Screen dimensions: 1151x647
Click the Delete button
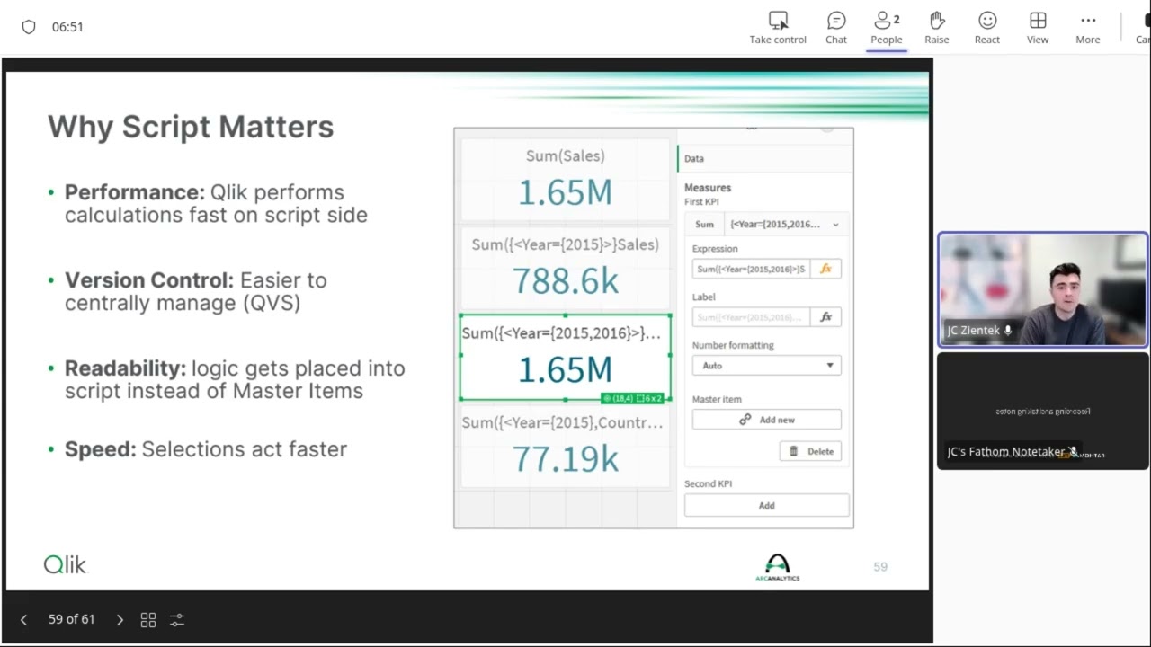click(810, 451)
